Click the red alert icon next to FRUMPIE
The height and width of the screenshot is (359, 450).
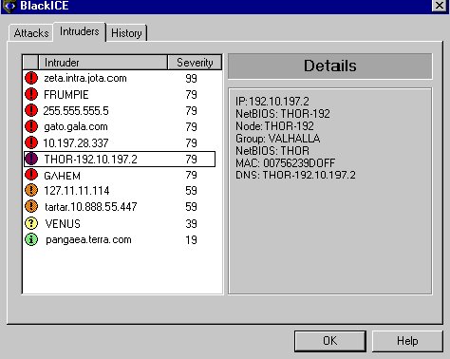pos(31,94)
